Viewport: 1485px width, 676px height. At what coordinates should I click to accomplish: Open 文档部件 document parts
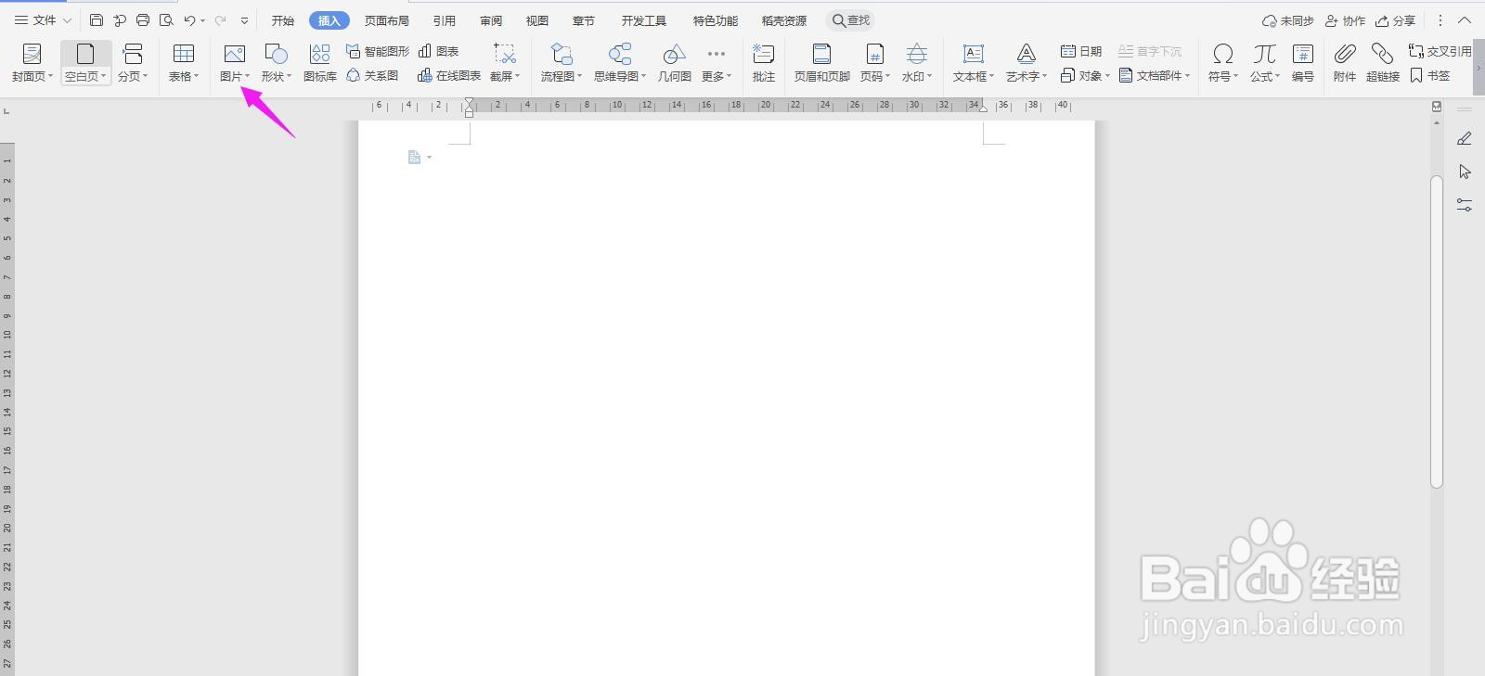pyautogui.click(x=1155, y=75)
